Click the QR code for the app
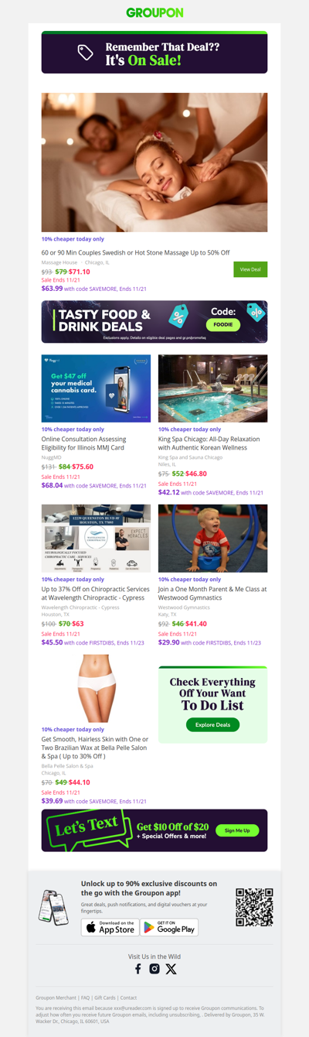Viewport: 309px width, 1037px height. point(254,907)
